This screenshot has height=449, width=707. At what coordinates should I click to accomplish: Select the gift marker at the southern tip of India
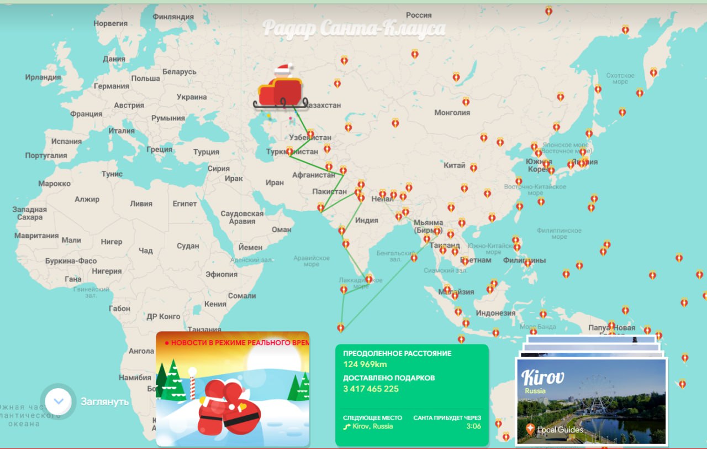(x=368, y=279)
